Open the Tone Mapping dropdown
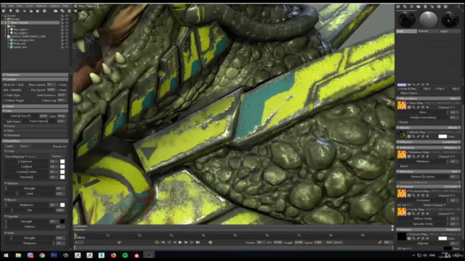 point(20,157)
